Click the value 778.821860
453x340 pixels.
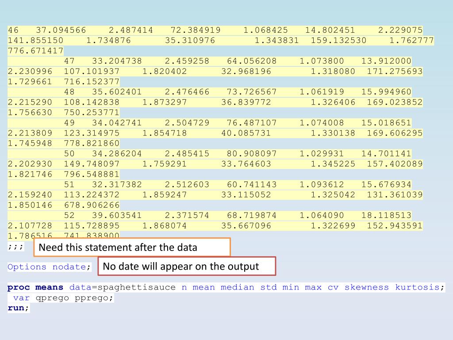click(92, 143)
